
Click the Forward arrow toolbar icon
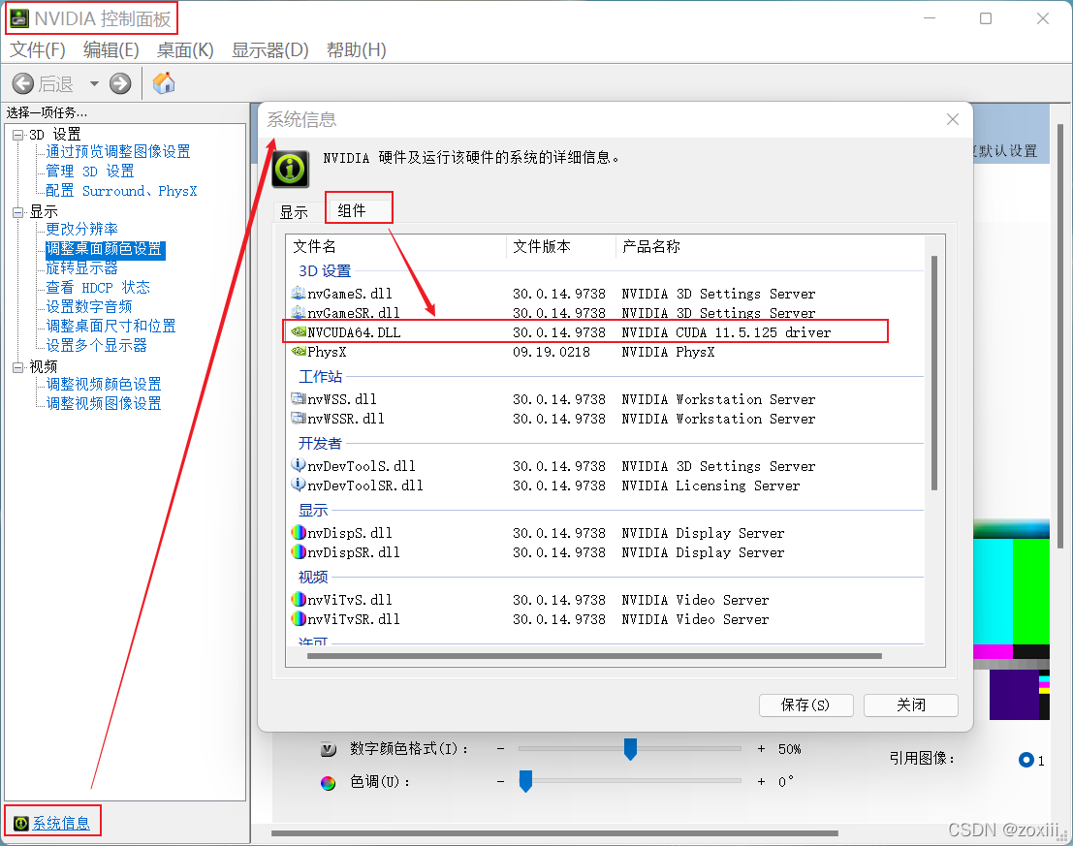[x=120, y=83]
